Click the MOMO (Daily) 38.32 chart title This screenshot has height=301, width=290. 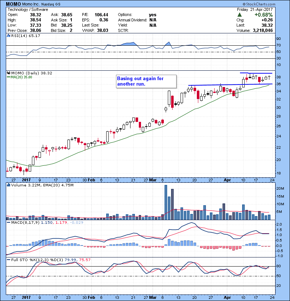[32, 73]
